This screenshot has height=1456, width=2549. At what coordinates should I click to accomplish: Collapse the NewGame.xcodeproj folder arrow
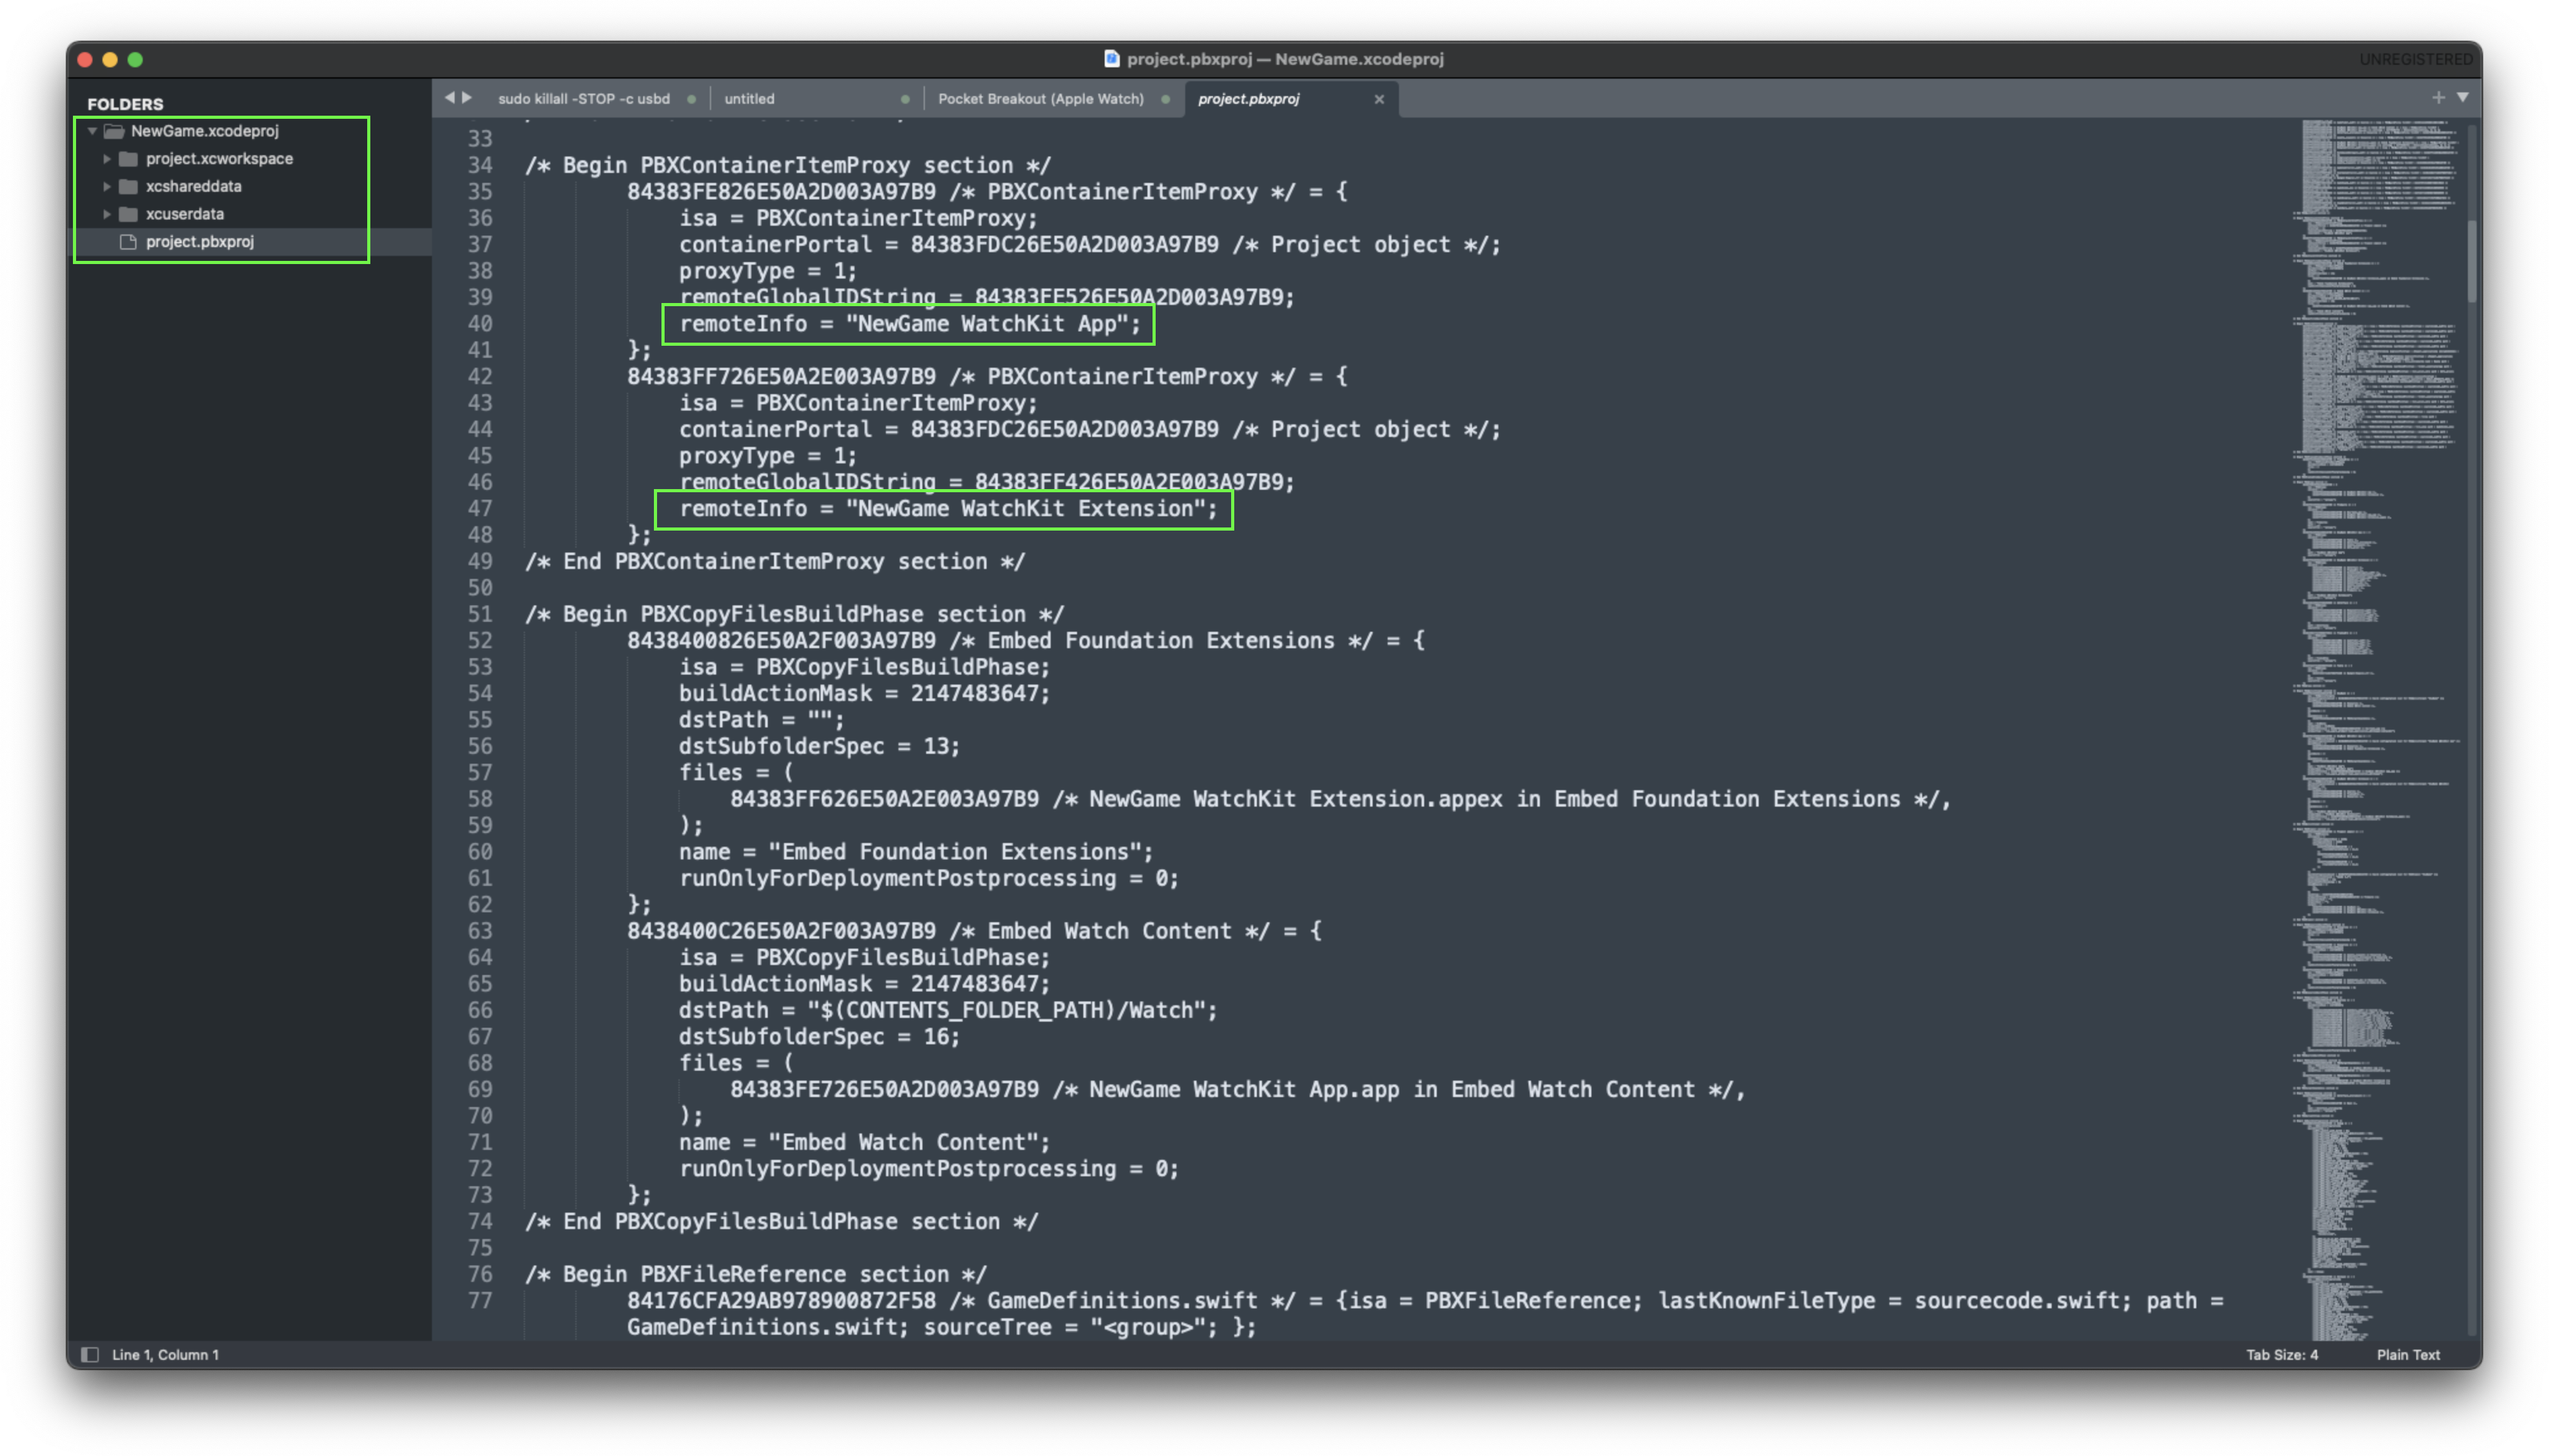pos(92,131)
